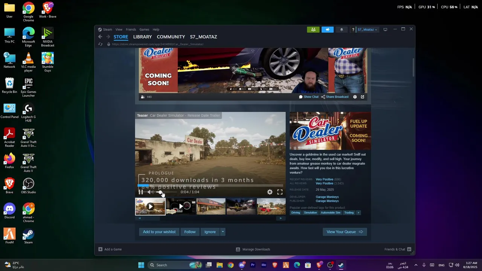Open Friends & Chat
This screenshot has width=482, height=271.
(x=398, y=249)
